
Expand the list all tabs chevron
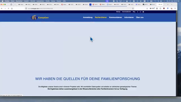(172, 5)
